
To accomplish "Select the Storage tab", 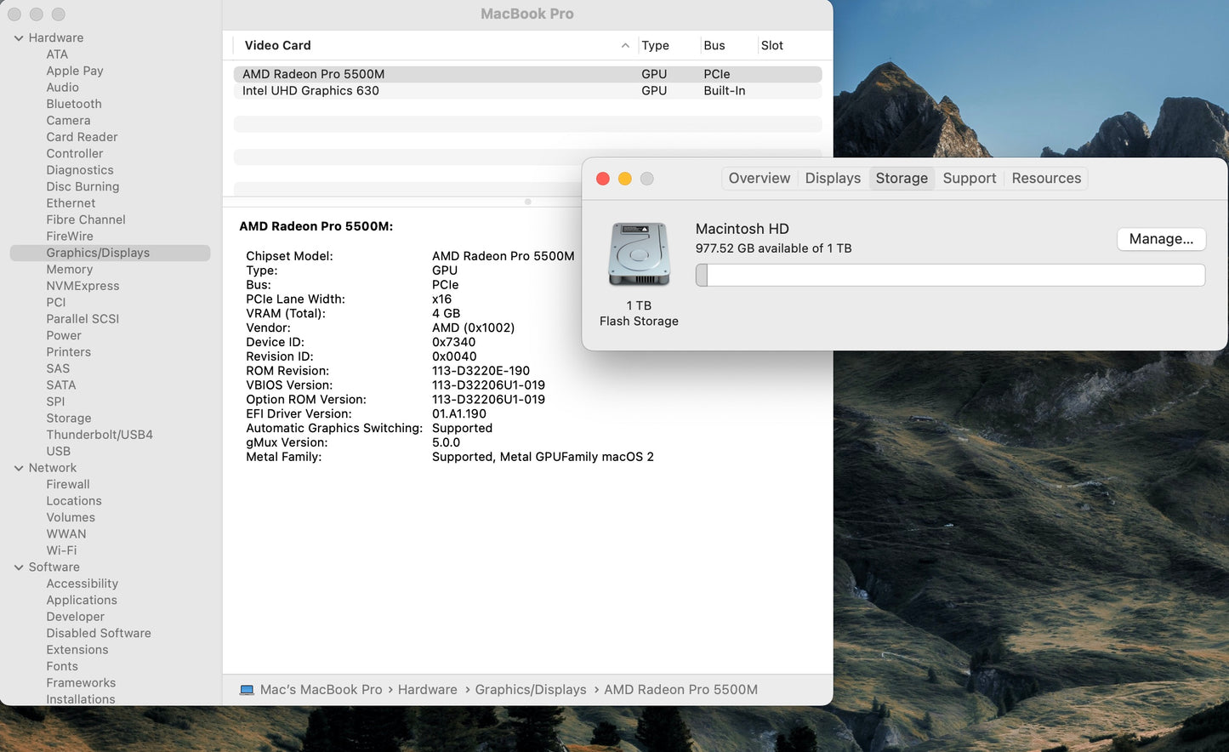I will click(x=902, y=179).
